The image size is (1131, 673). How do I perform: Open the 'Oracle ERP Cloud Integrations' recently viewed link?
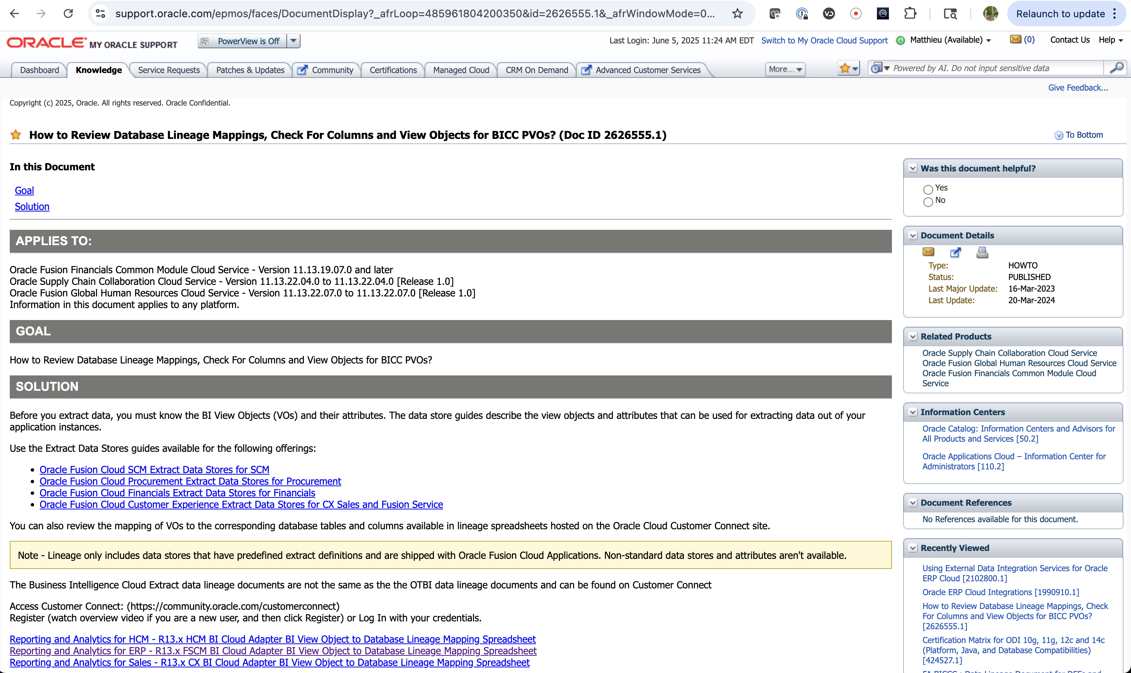click(x=1000, y=592)
